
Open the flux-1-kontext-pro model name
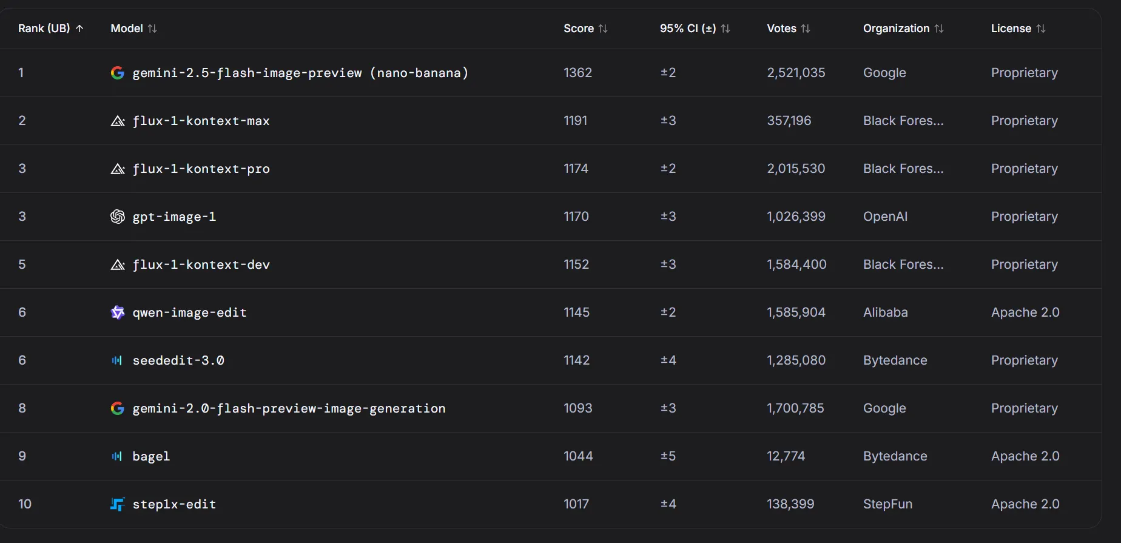coord(201,169)
